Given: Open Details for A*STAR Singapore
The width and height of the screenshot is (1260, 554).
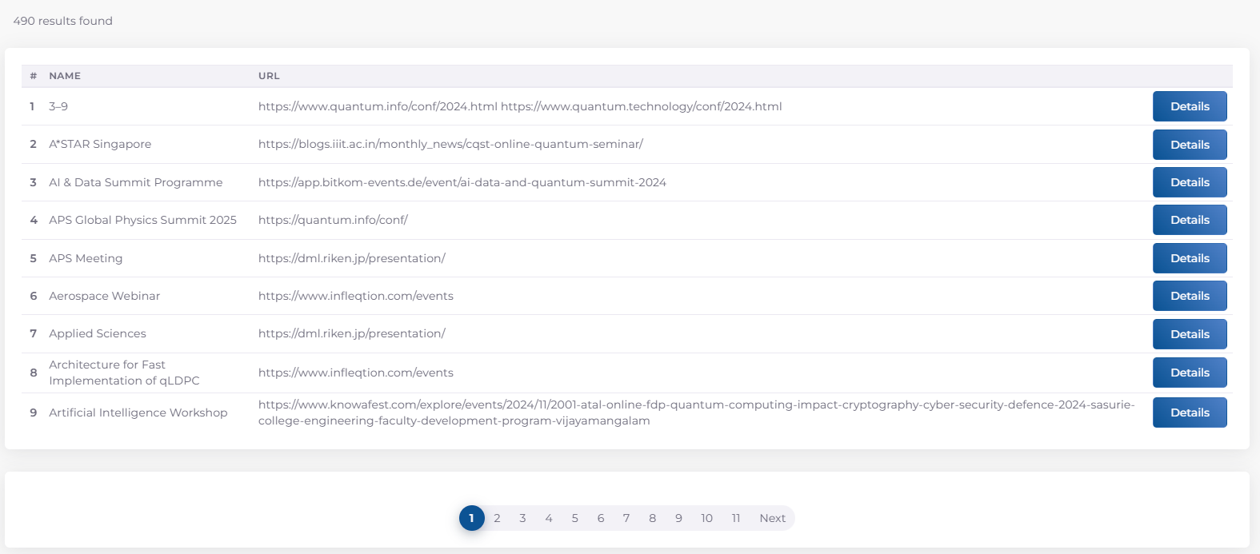Looking at the screenshot, I should [1189, 145].
